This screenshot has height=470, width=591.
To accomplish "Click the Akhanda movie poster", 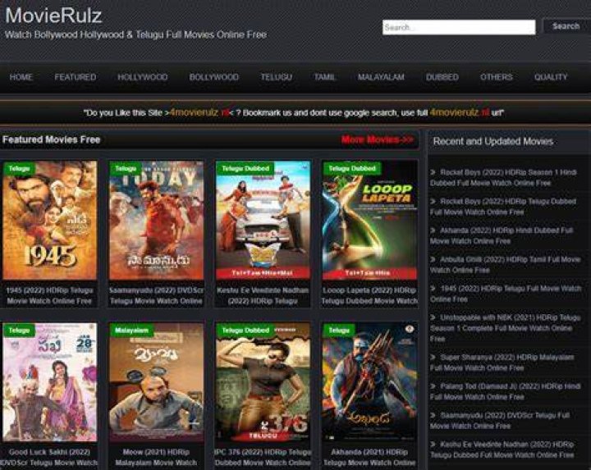I will click(x=369, y=382).
